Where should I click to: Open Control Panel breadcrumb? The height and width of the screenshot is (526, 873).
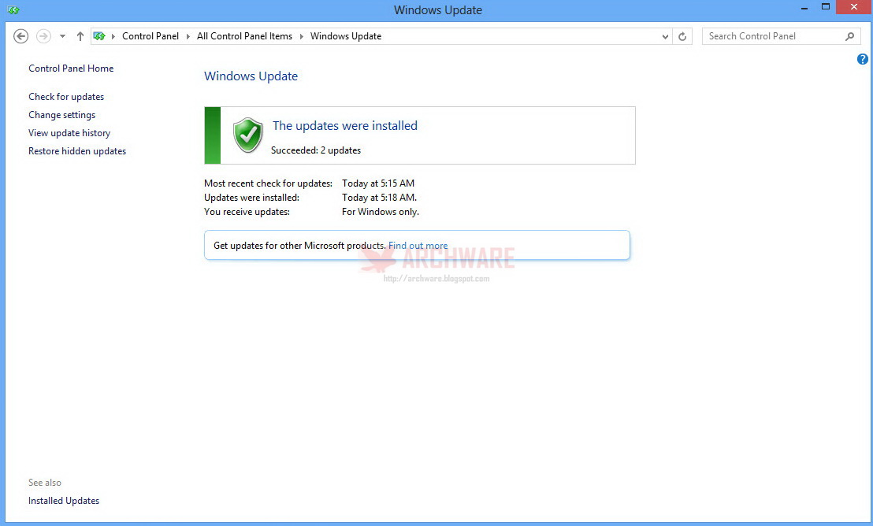[150, 36]
